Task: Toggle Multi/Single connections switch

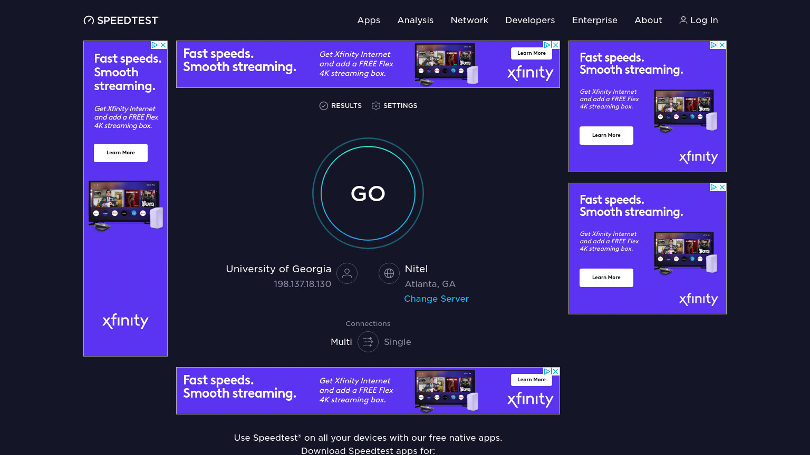Action: click(368, 342)
